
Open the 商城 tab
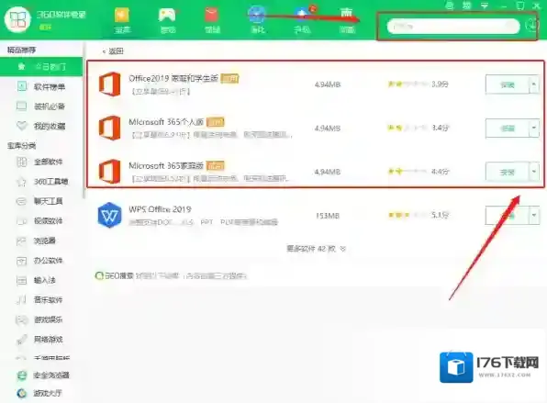coord(212,21)
